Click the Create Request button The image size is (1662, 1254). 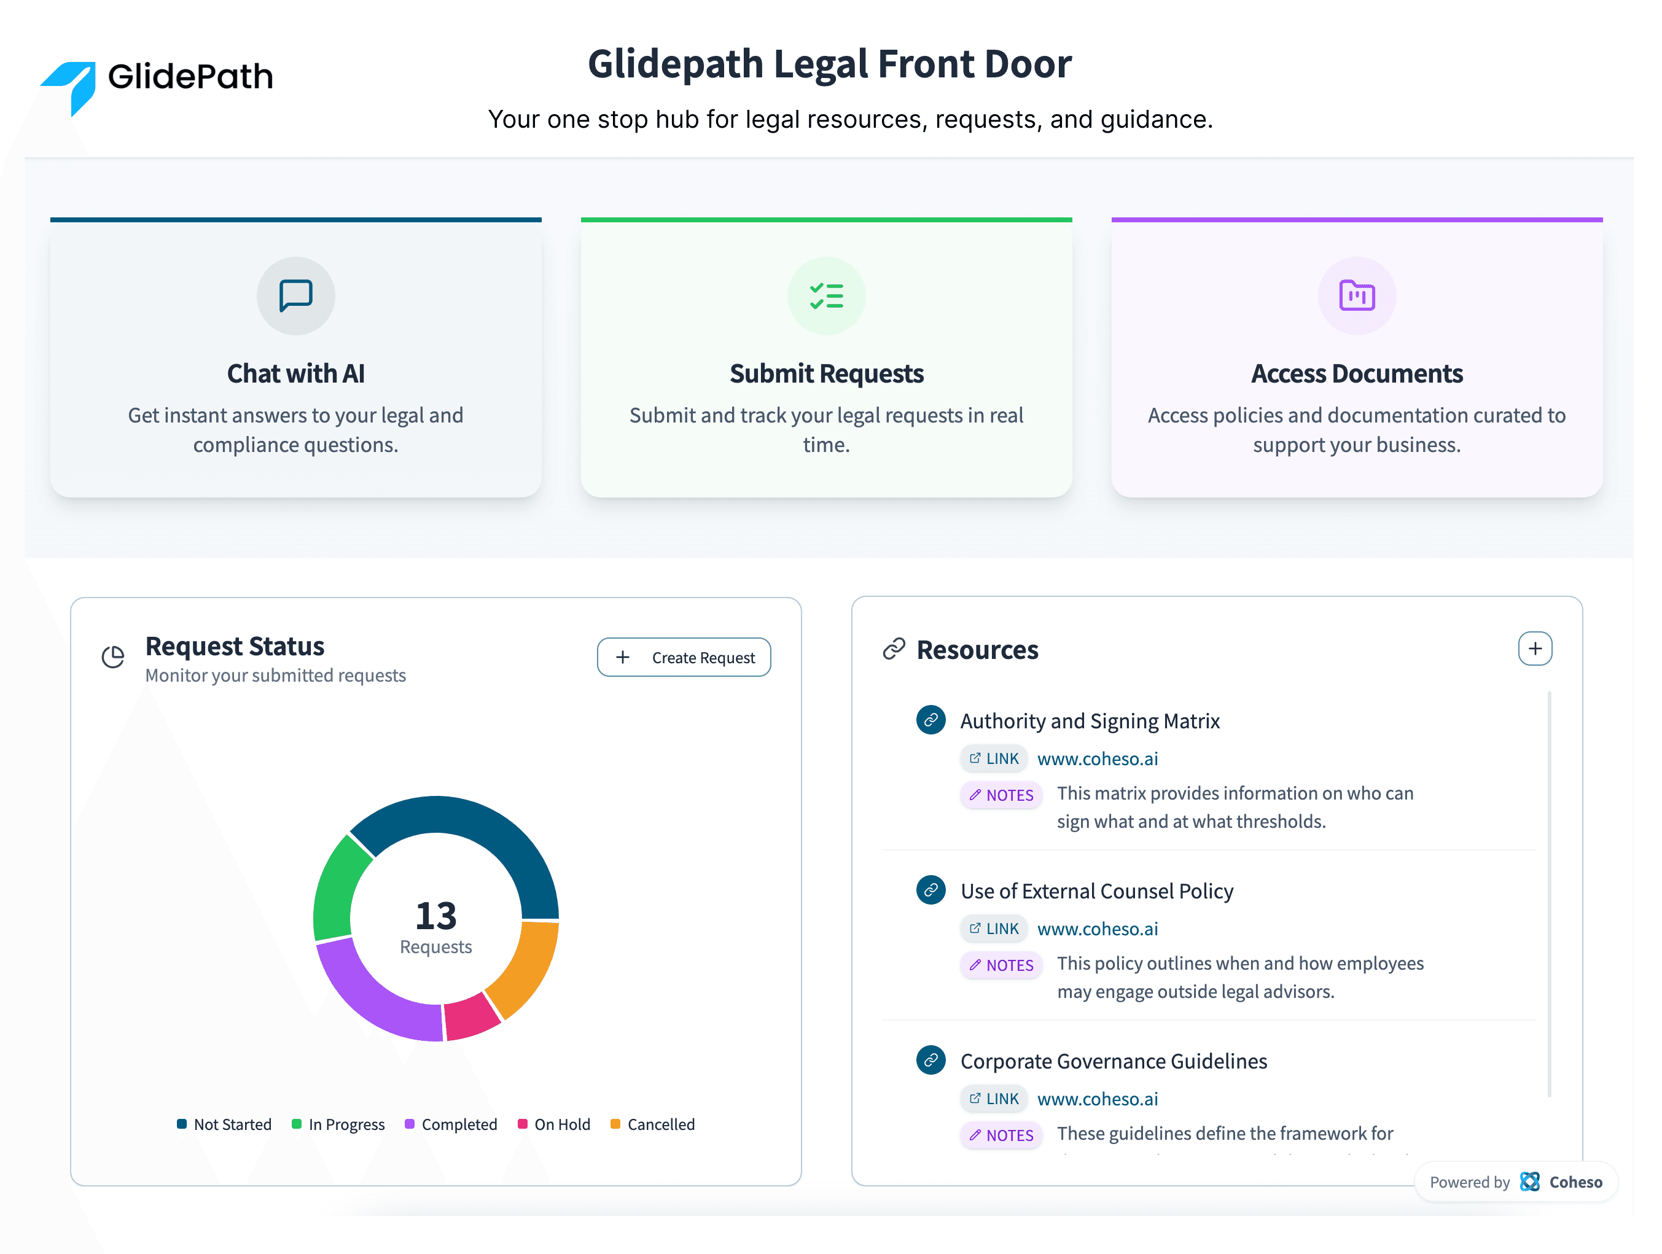684,656
